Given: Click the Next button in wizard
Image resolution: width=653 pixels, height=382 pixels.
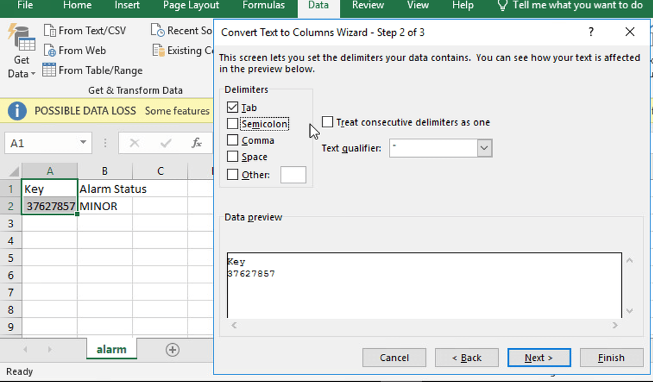Looking at the screenshot, I should coord(539,358).
